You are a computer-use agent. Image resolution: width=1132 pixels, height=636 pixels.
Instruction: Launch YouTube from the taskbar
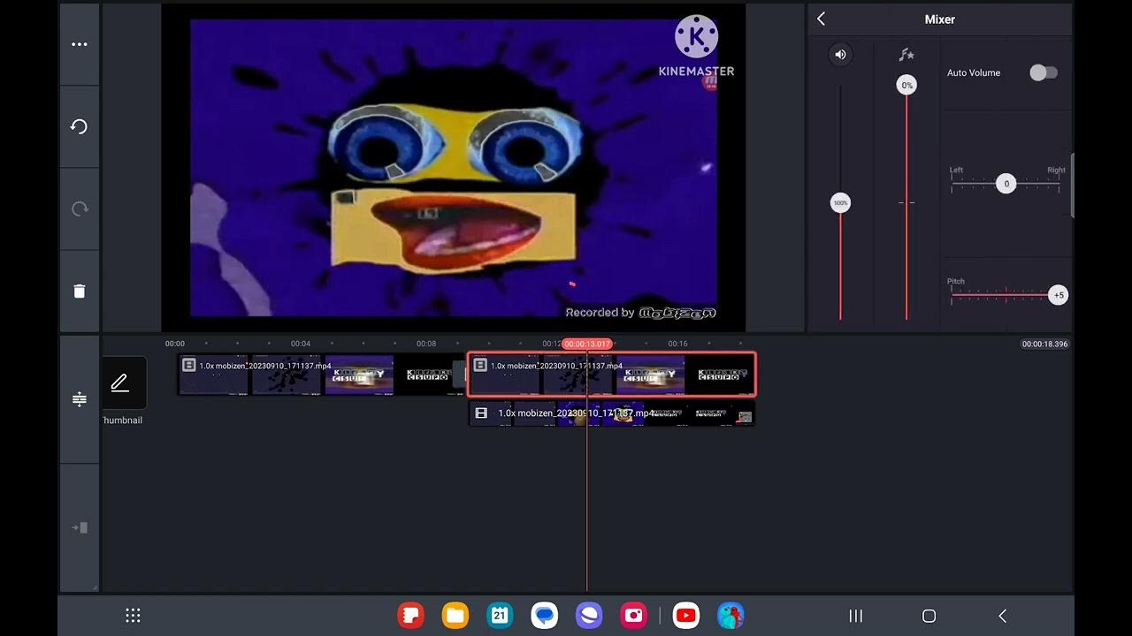point(685,616)
